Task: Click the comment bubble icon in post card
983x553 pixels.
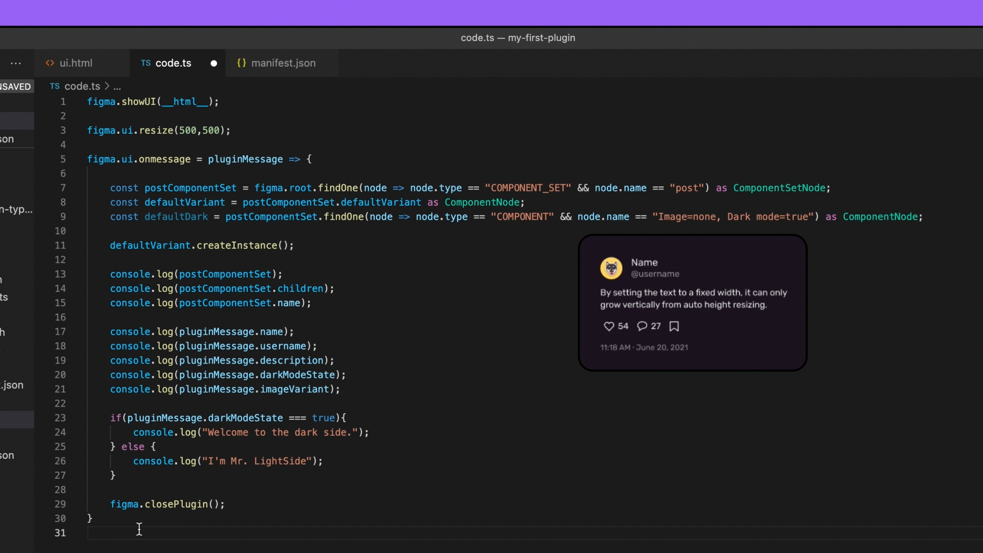Action: click(x=642, y=326)
